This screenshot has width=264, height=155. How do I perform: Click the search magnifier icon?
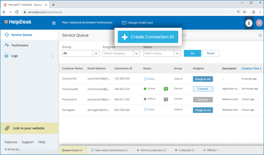pyautogui.click(x=260, y=35)
